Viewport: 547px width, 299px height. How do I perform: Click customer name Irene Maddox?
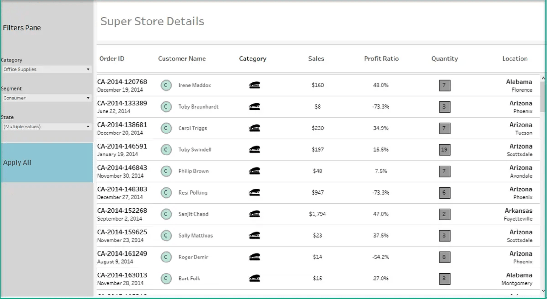[x=195, y=85]
